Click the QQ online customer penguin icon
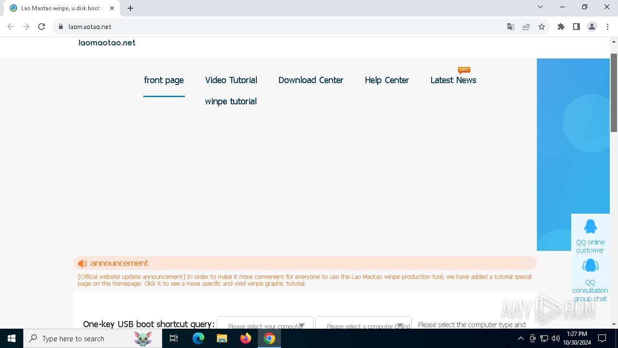The height and width of the screenshot is (348, 618). point(590,226)
